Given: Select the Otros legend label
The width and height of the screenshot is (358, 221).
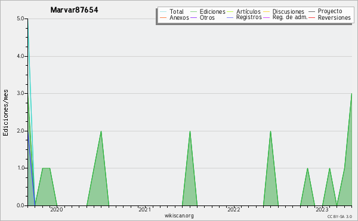Looking at the screenshot, I should [207, 17].
